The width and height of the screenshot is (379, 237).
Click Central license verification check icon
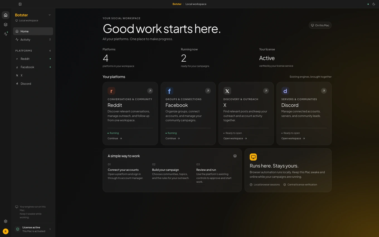pos(285,185)
